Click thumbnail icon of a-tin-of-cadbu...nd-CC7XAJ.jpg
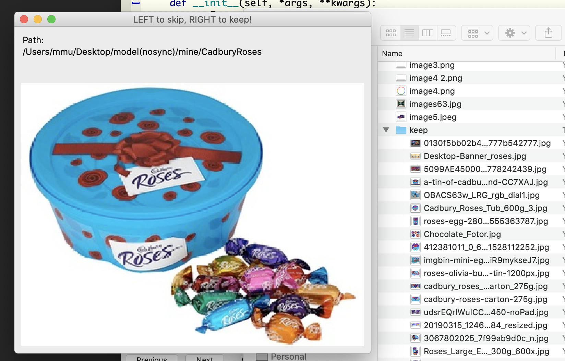The height and width of the screenshot is (361, 565). 416,182
